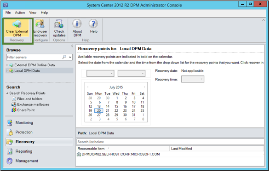This screenshot has width=270, height=173.
Task: Open the Filter servers dropdown arrow
Action: [70, 57]
